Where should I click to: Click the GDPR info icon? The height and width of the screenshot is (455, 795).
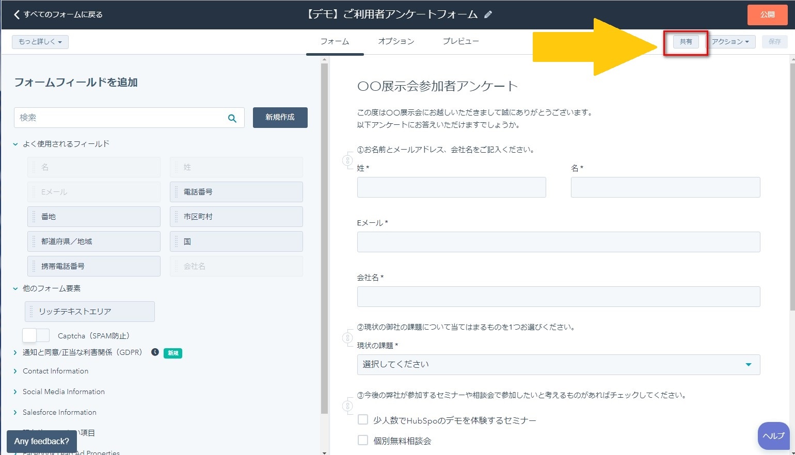[155, 352]
